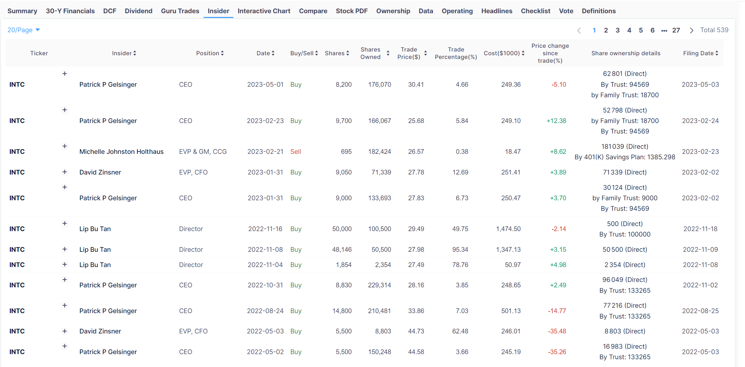The height and width of the screenshot is (367, 745).
Task: Sort by Shares Owned column arrows
Action: (x=388, y=53)
